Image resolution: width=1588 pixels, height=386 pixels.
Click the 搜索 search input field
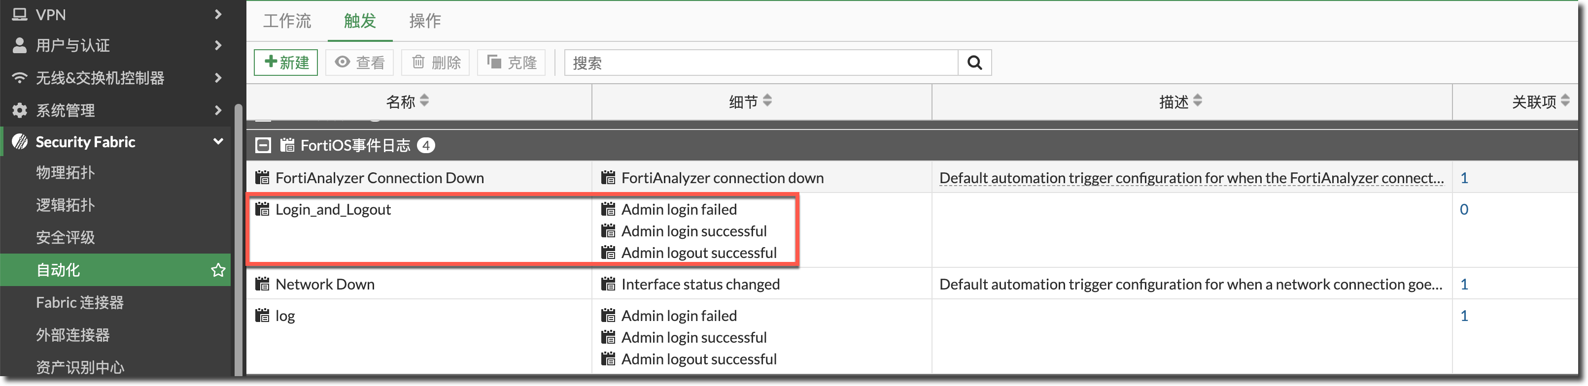760,63
